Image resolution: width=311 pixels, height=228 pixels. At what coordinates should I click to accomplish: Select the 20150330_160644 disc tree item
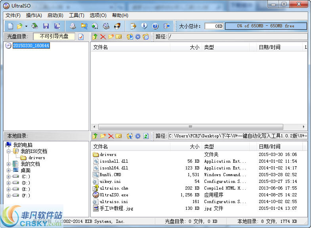31,46
